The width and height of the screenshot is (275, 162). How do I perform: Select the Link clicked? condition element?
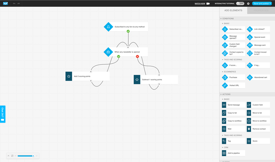pos(258,29)
